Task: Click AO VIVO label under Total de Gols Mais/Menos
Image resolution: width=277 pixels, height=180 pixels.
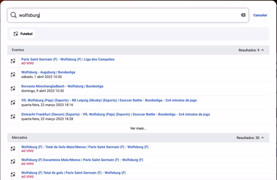Action: 27,151
